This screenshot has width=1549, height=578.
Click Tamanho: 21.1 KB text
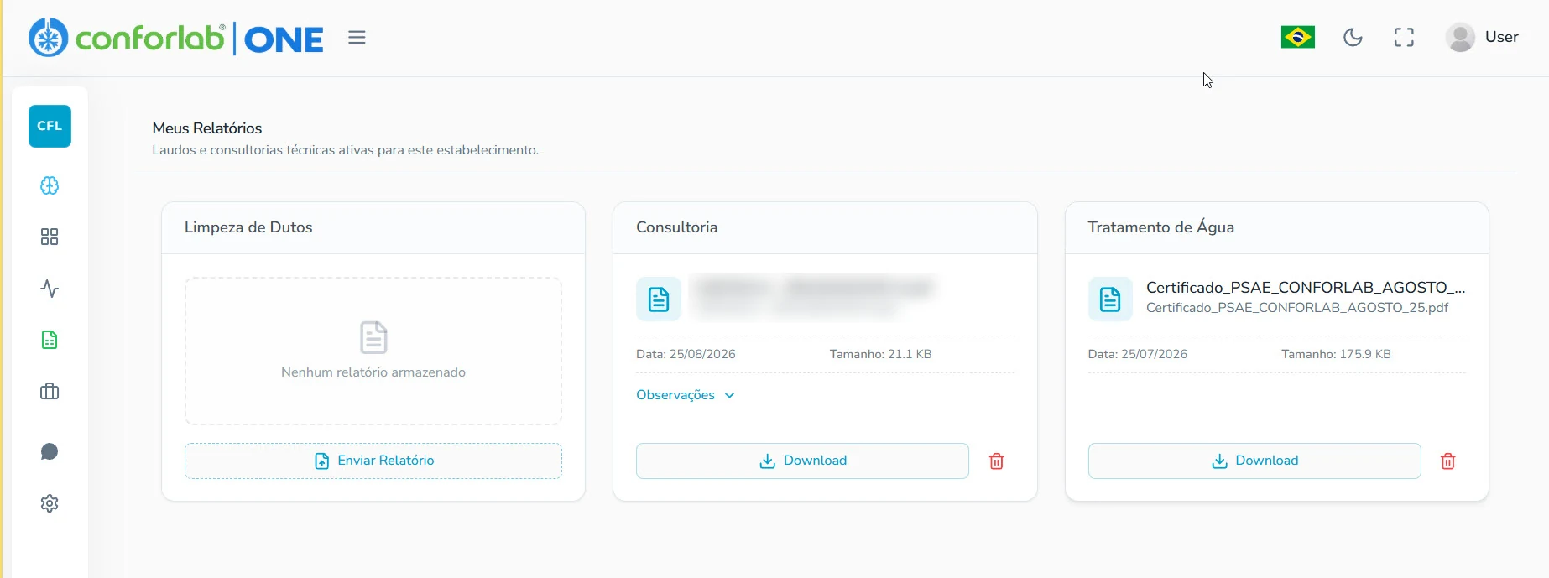tap(880, 354)
